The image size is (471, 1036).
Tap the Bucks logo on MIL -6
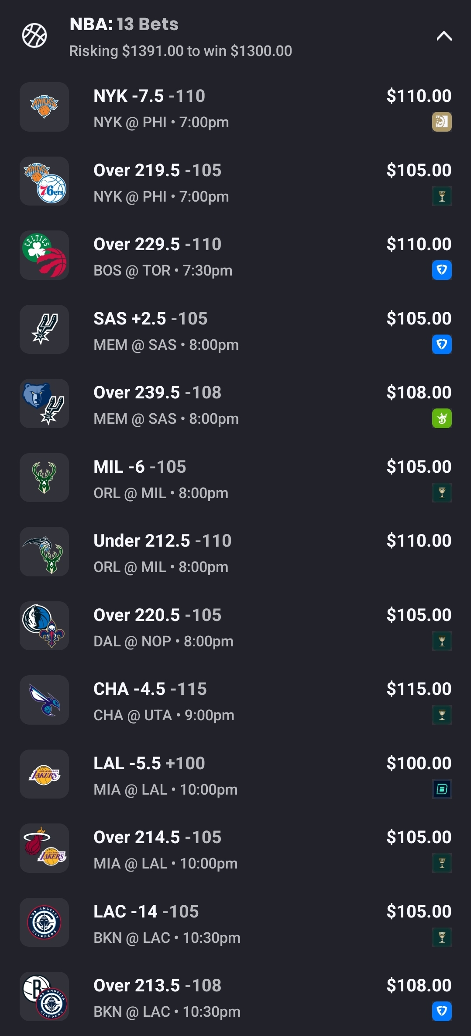click(44, 478)
